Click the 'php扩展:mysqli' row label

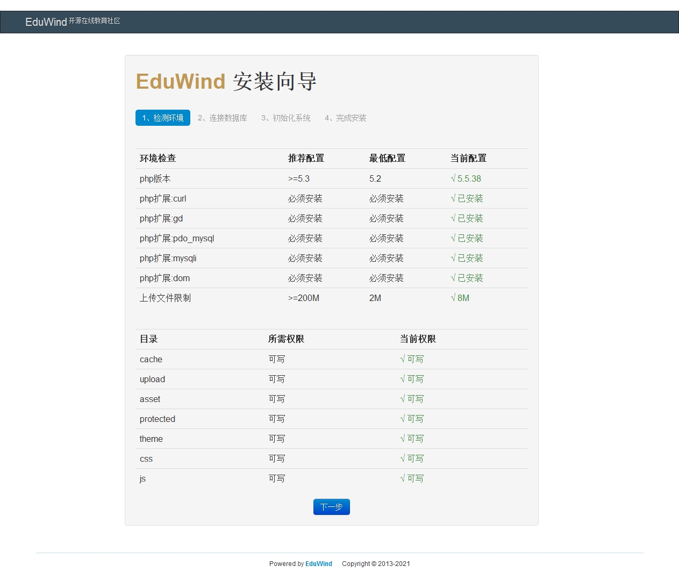(x=168, y=258)
